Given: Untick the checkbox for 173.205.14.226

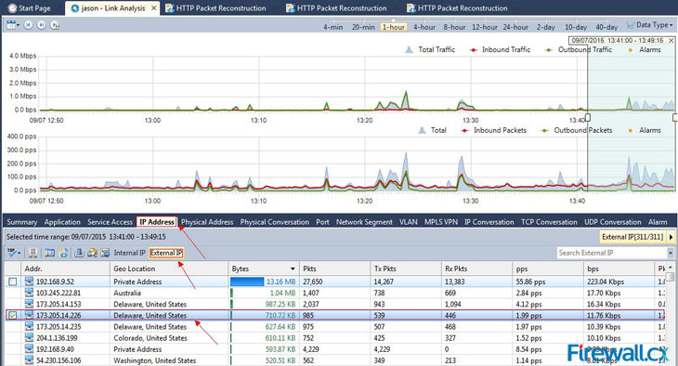Looking at the screenshot, I should [13, 316].
